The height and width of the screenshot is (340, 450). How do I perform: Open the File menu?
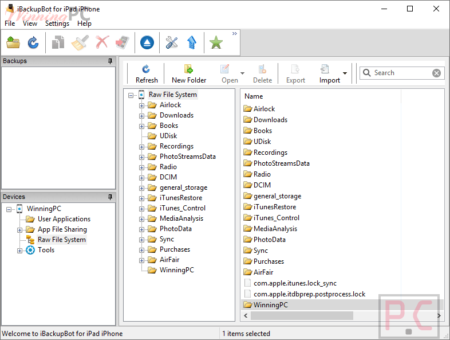[10, 24]
